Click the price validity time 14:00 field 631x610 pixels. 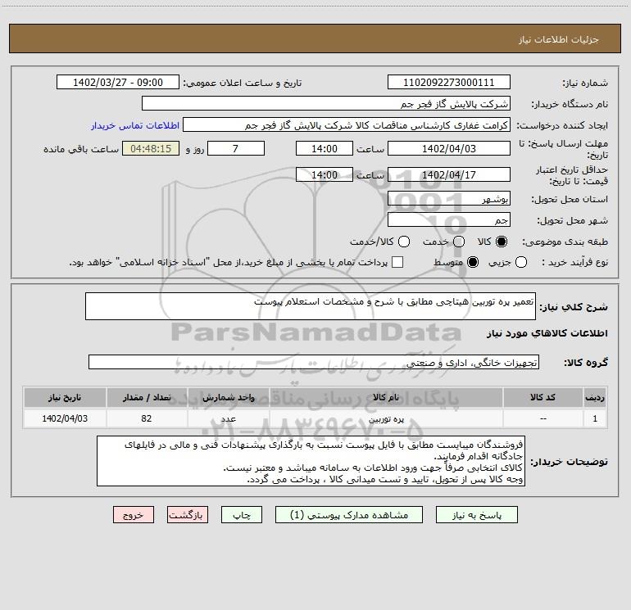pos(325,174)
